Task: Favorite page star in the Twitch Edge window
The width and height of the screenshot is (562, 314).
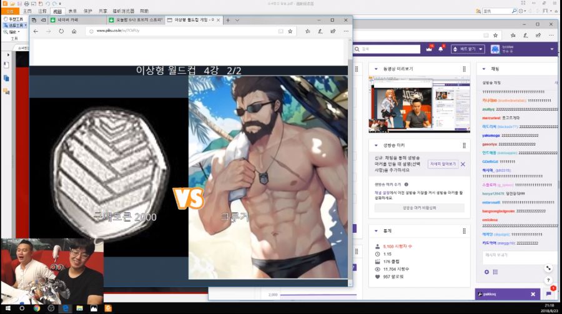Action: 495,36
